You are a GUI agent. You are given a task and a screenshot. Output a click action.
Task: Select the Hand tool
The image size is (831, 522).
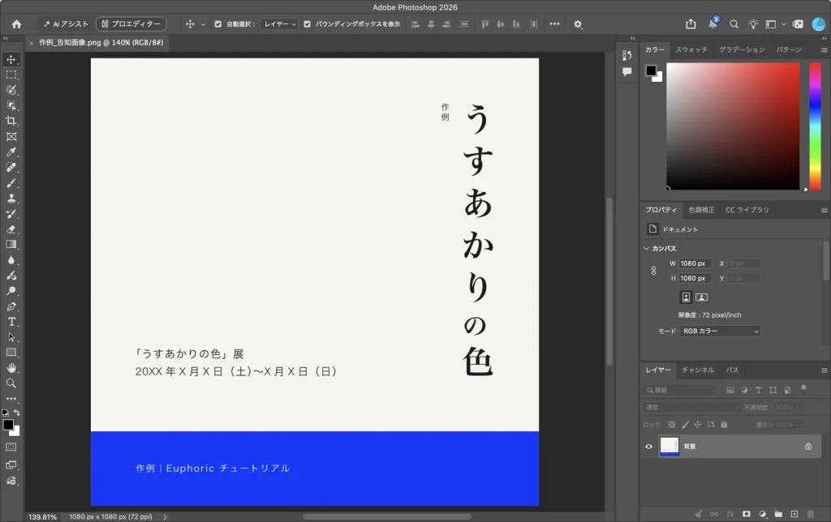11,368
